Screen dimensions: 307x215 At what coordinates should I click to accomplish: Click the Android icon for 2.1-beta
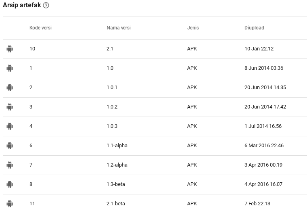click(x=10, y=204)
